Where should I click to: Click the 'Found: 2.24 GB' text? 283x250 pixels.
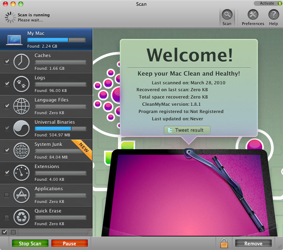coord(42,46)
